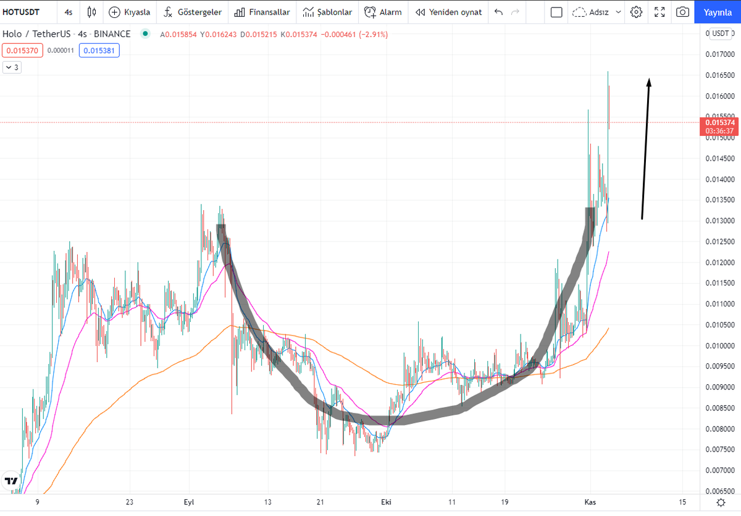Viewport: 741px width, 516px height.
Task: Open the 4s timeframe selector
Action: click(x=69, y=12)
